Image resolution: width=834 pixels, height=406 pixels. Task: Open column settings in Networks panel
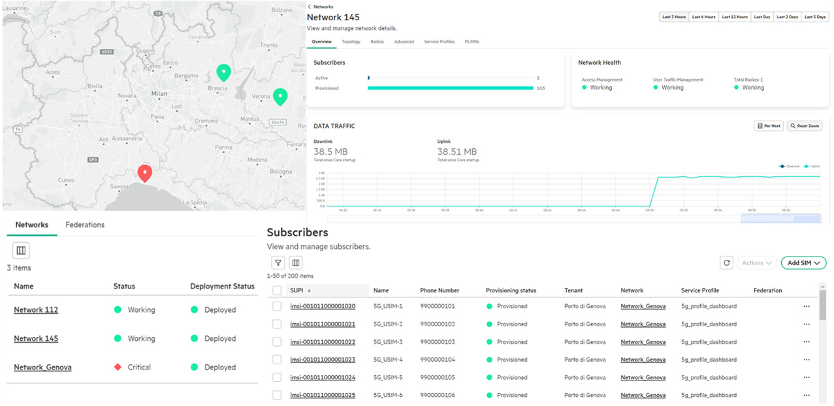coord(21,251)
